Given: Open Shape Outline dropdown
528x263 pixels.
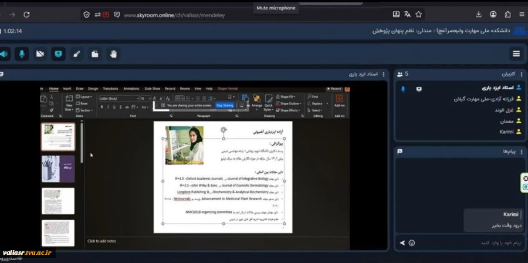Looking at the screenshot, I should click(289, 104).
